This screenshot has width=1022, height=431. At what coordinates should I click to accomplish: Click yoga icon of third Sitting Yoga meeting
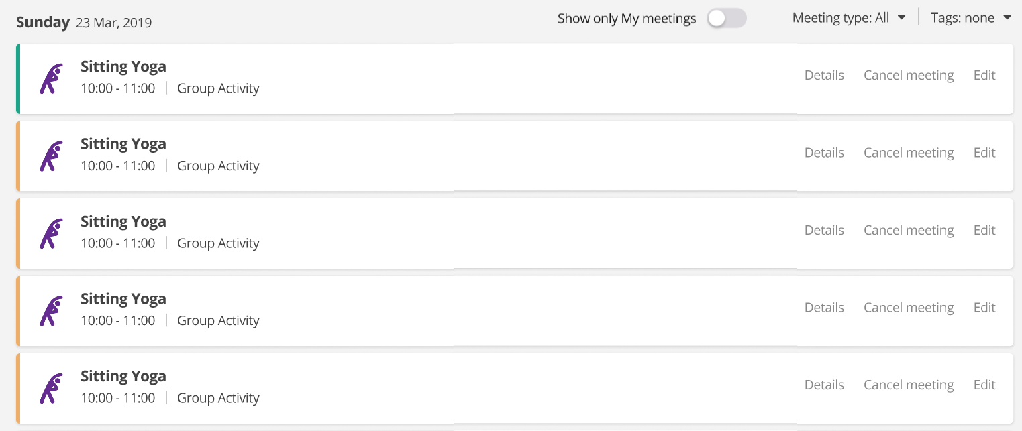point(51,233)
